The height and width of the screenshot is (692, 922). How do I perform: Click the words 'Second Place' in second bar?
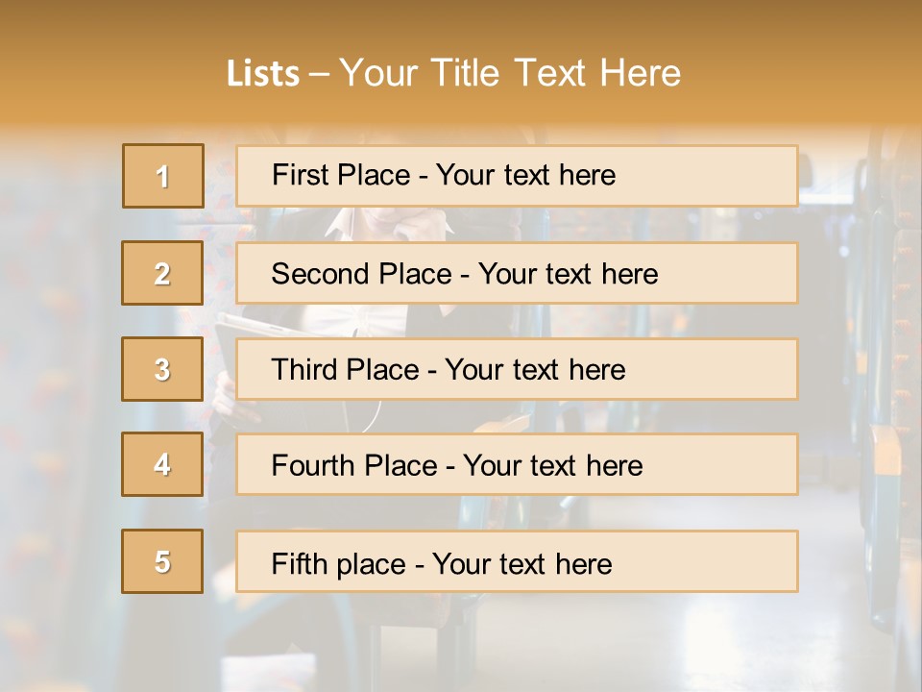[362, 274]
